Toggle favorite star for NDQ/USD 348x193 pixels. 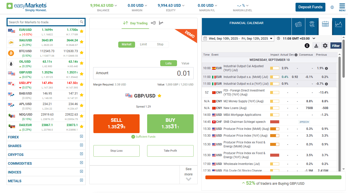(82, 116)
